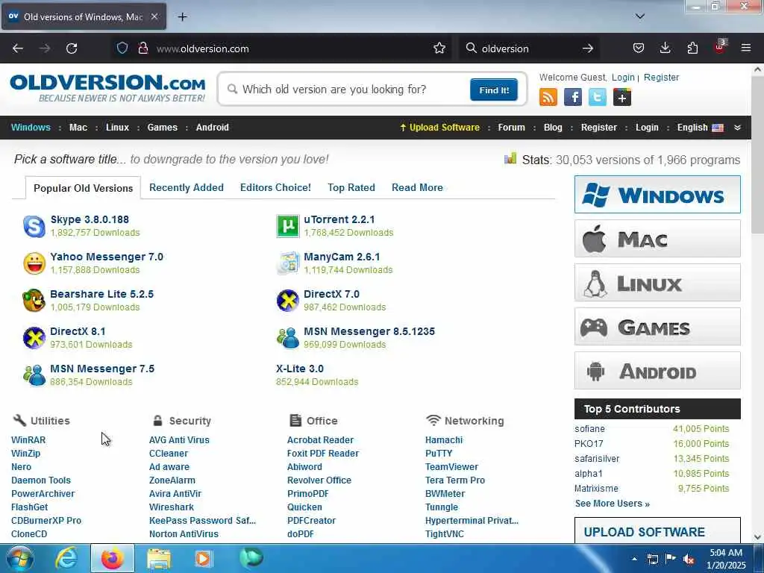
Task: Open Windows Explorer folder on taskbar
Action: tap(159, 559)
